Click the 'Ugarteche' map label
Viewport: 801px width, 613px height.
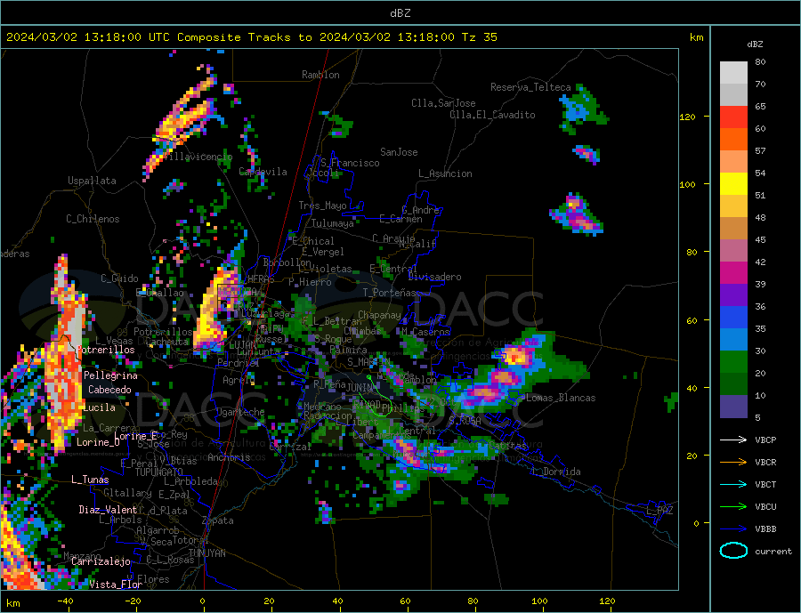coord(240,412)
